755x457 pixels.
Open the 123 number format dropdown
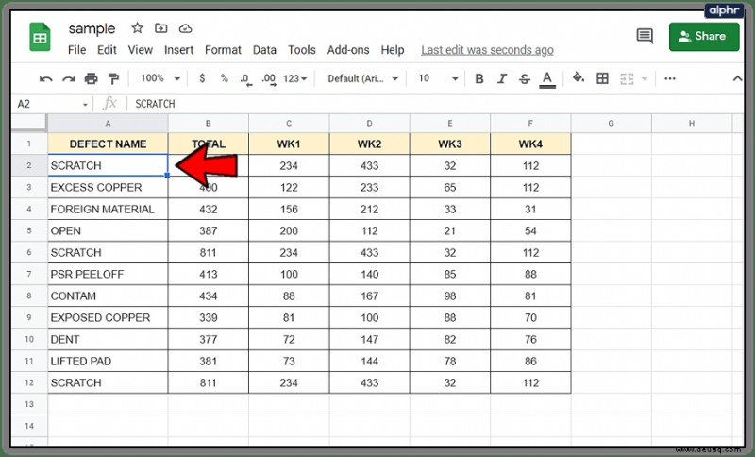click(x=295, y=78)
